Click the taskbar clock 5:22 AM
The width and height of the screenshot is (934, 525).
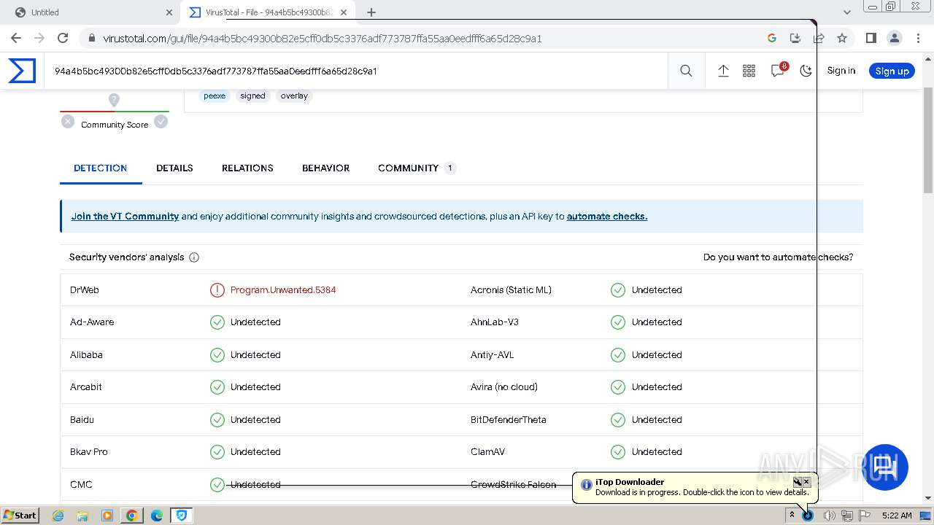pos(897,516)
